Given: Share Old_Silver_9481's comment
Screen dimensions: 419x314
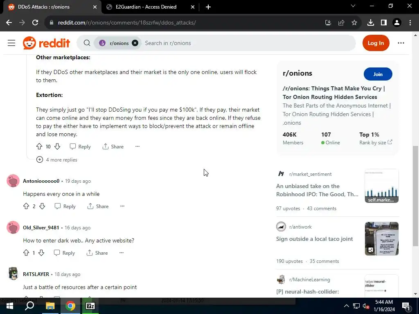Looking at the screenshot, I should 97,253.
